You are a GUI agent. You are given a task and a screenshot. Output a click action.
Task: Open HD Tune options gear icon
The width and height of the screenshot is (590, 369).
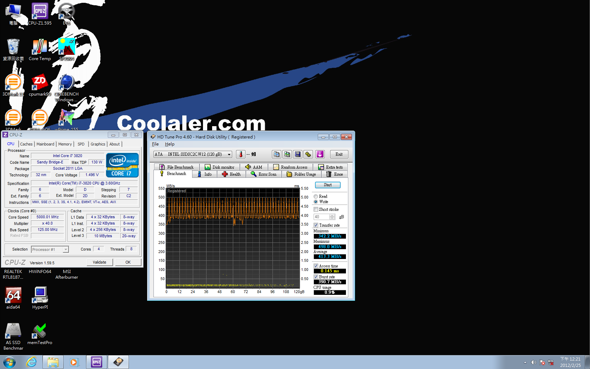pos(308,154)
